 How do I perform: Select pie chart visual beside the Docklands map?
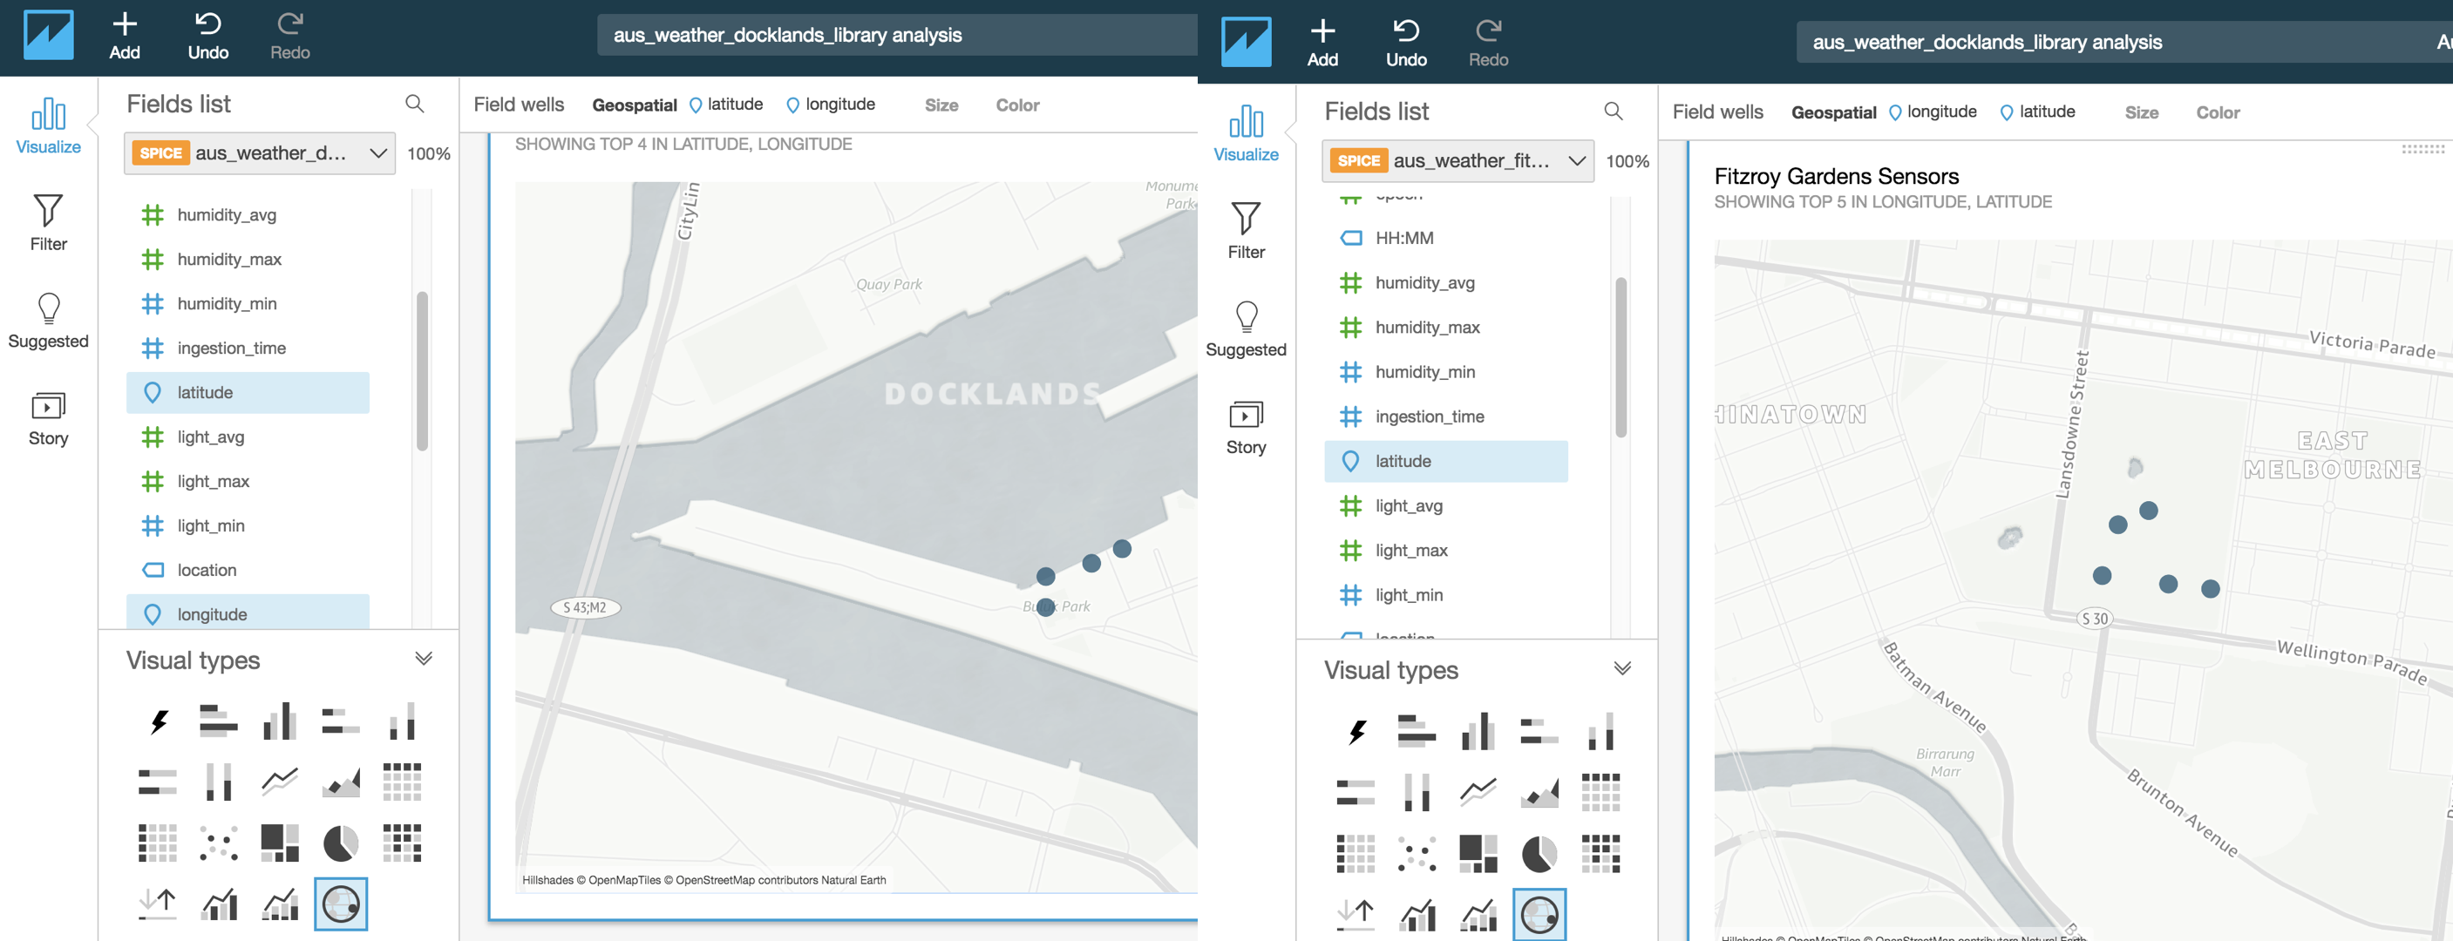340,843
